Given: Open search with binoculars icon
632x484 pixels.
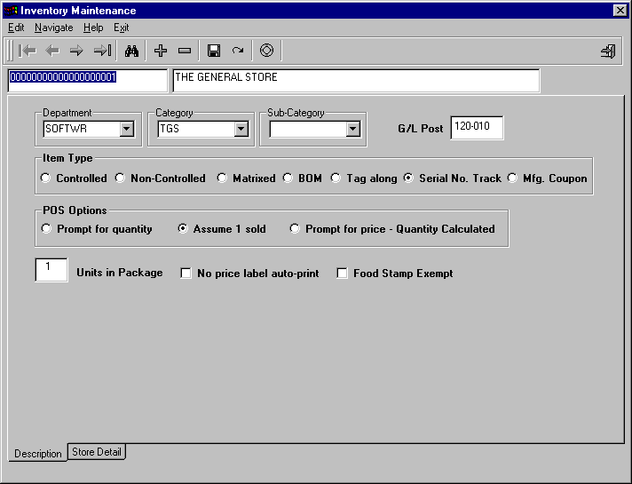Looking at the screenshot, I should pyautogui.click(x=131, y=51).
